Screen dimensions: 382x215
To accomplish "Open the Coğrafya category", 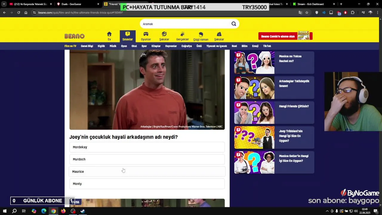I will pyautogui.click(x=187, y=46).
